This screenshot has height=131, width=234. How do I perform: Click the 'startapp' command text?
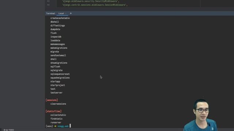pyautogui.click(x=55, y=82)
